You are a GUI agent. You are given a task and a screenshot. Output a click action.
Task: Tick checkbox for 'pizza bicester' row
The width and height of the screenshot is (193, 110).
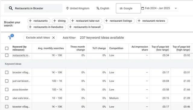7,90
